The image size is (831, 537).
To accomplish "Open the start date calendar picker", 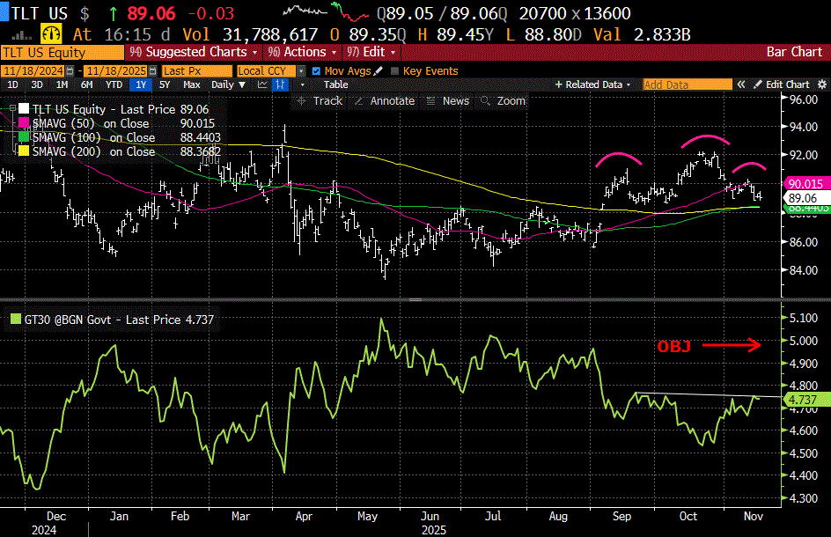I will tap(70, 71).
